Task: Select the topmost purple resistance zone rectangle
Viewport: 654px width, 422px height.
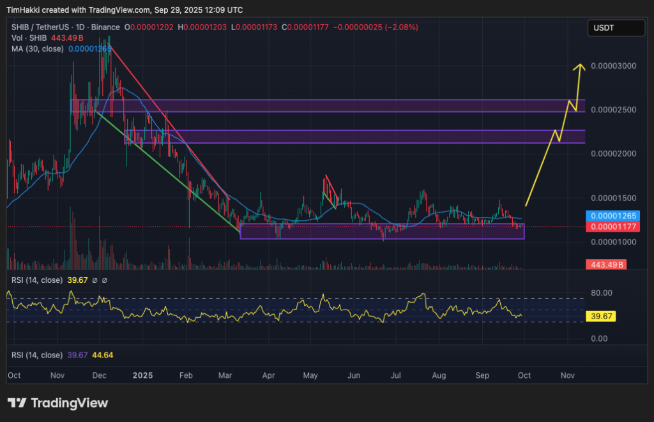Action: 319,105
